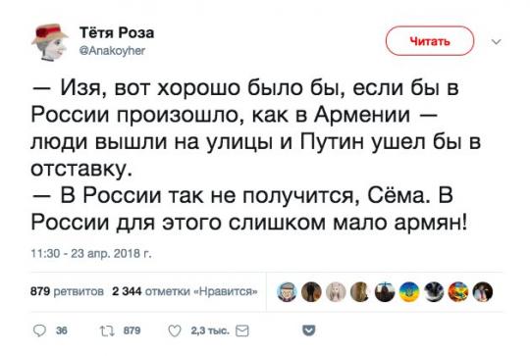Open the @Anakoyher handle link
Screen dimensions: 530x356
pyautogui.click(x=112, y=51)
